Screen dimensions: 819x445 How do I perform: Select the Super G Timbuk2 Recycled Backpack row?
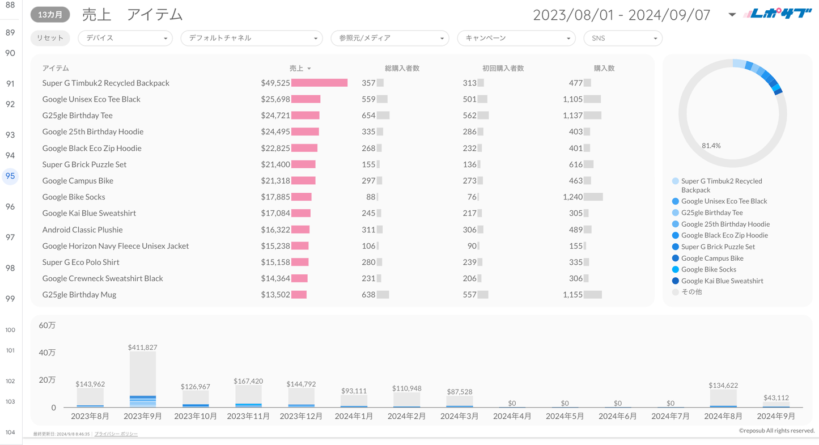(106, 83)
